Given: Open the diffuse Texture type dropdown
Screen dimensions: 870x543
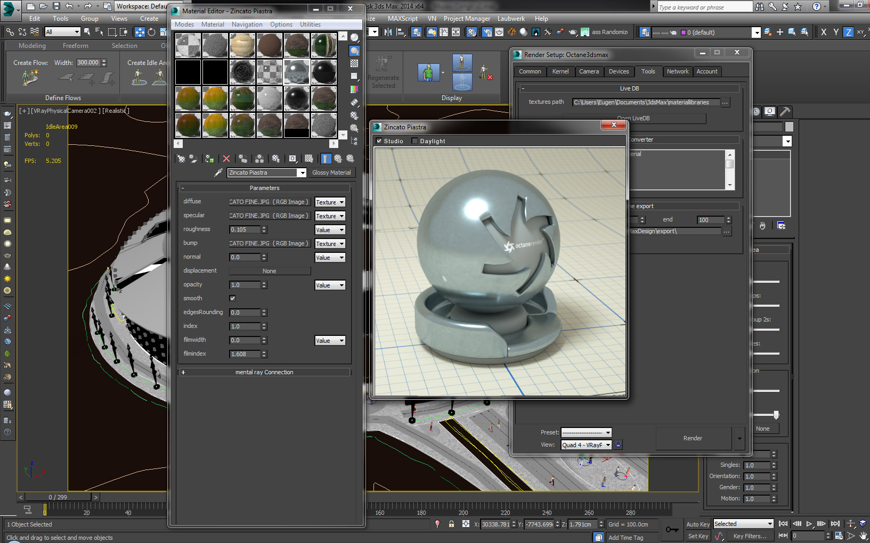Looking at the screenshot, I should [330, 202].
